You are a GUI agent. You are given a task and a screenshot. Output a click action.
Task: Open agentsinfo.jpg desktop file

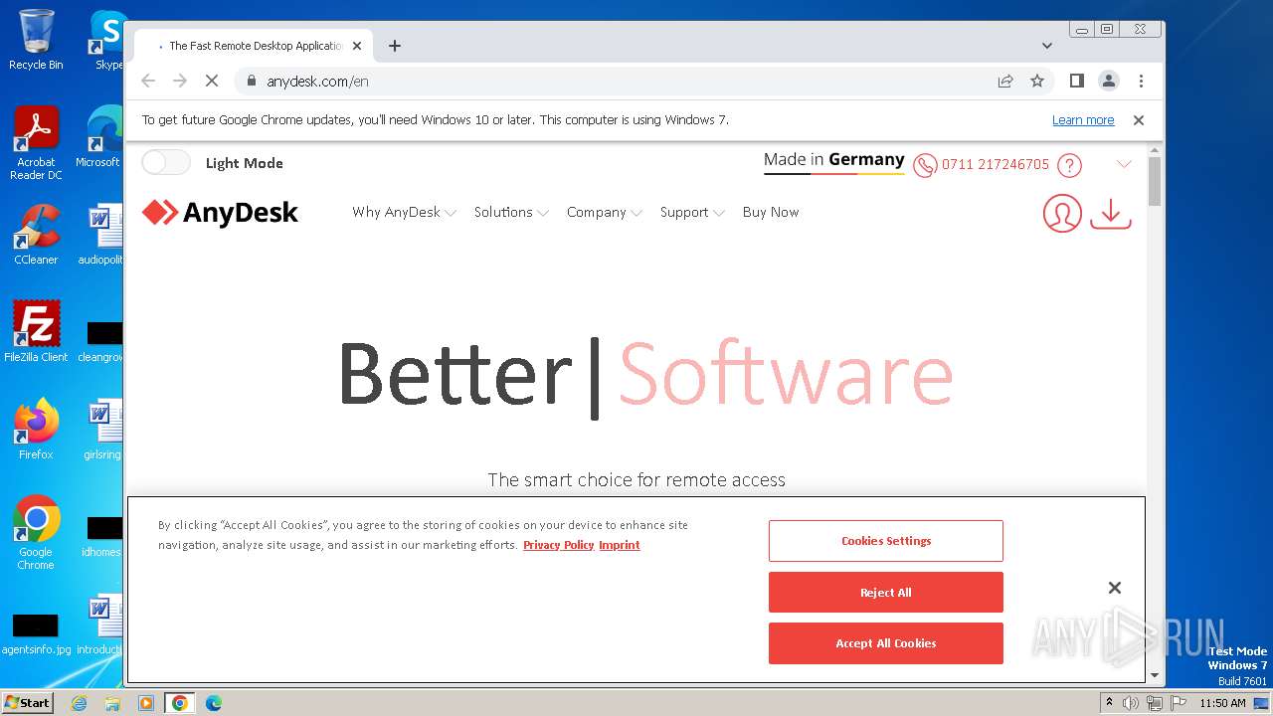35,632
